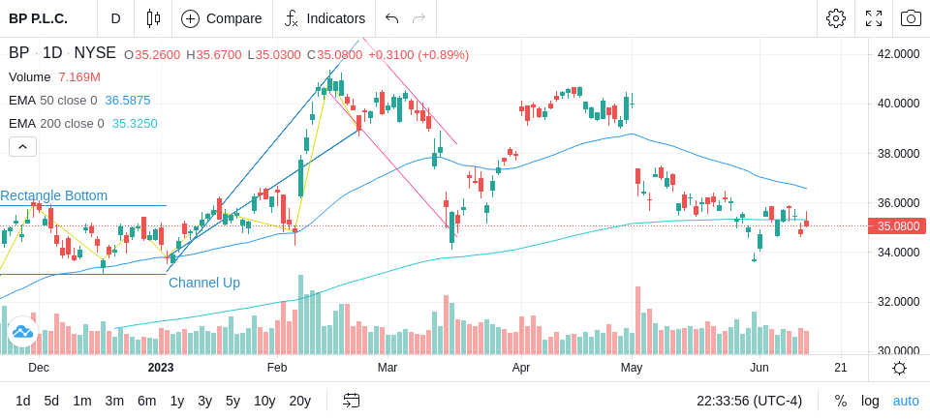Screen dimensions: 930x419
Task: Toggle percent scale mode
Action: 841,401
